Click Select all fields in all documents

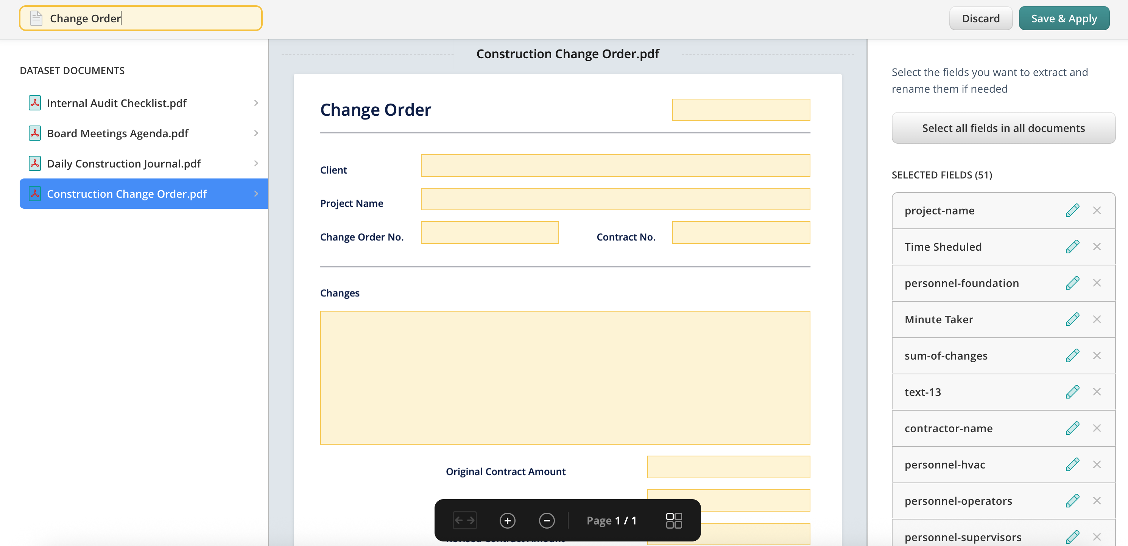pos(1003,128)
